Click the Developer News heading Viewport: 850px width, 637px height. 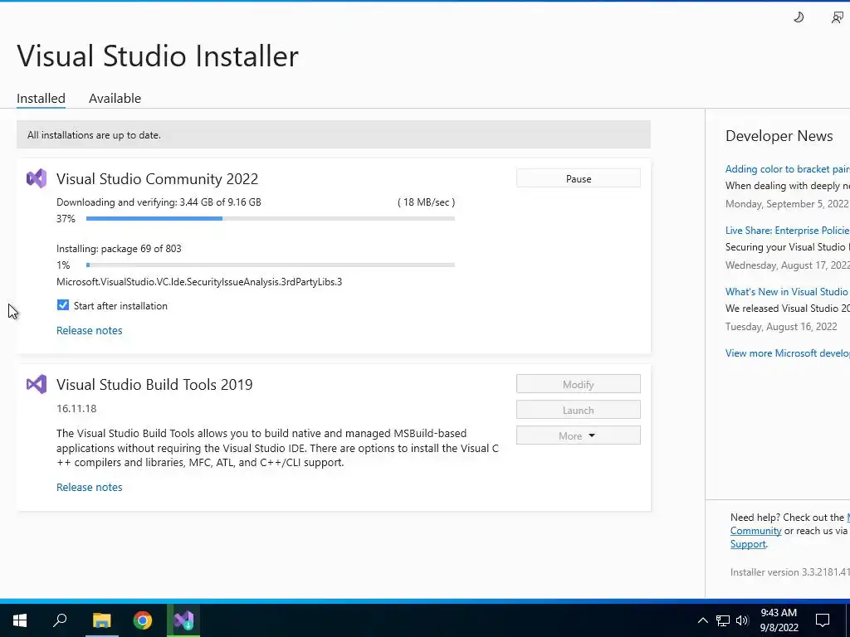(x=779, y=136)
